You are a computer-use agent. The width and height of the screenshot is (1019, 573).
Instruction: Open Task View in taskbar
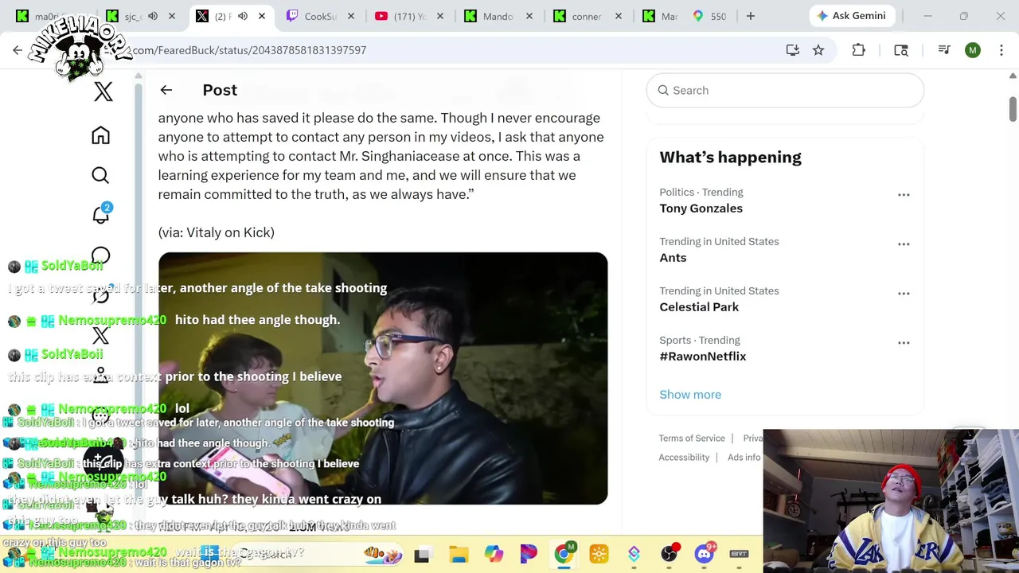pos(422,554)
